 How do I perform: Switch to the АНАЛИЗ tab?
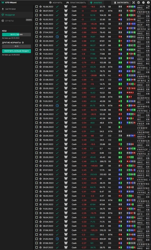[x=96, y=2]
